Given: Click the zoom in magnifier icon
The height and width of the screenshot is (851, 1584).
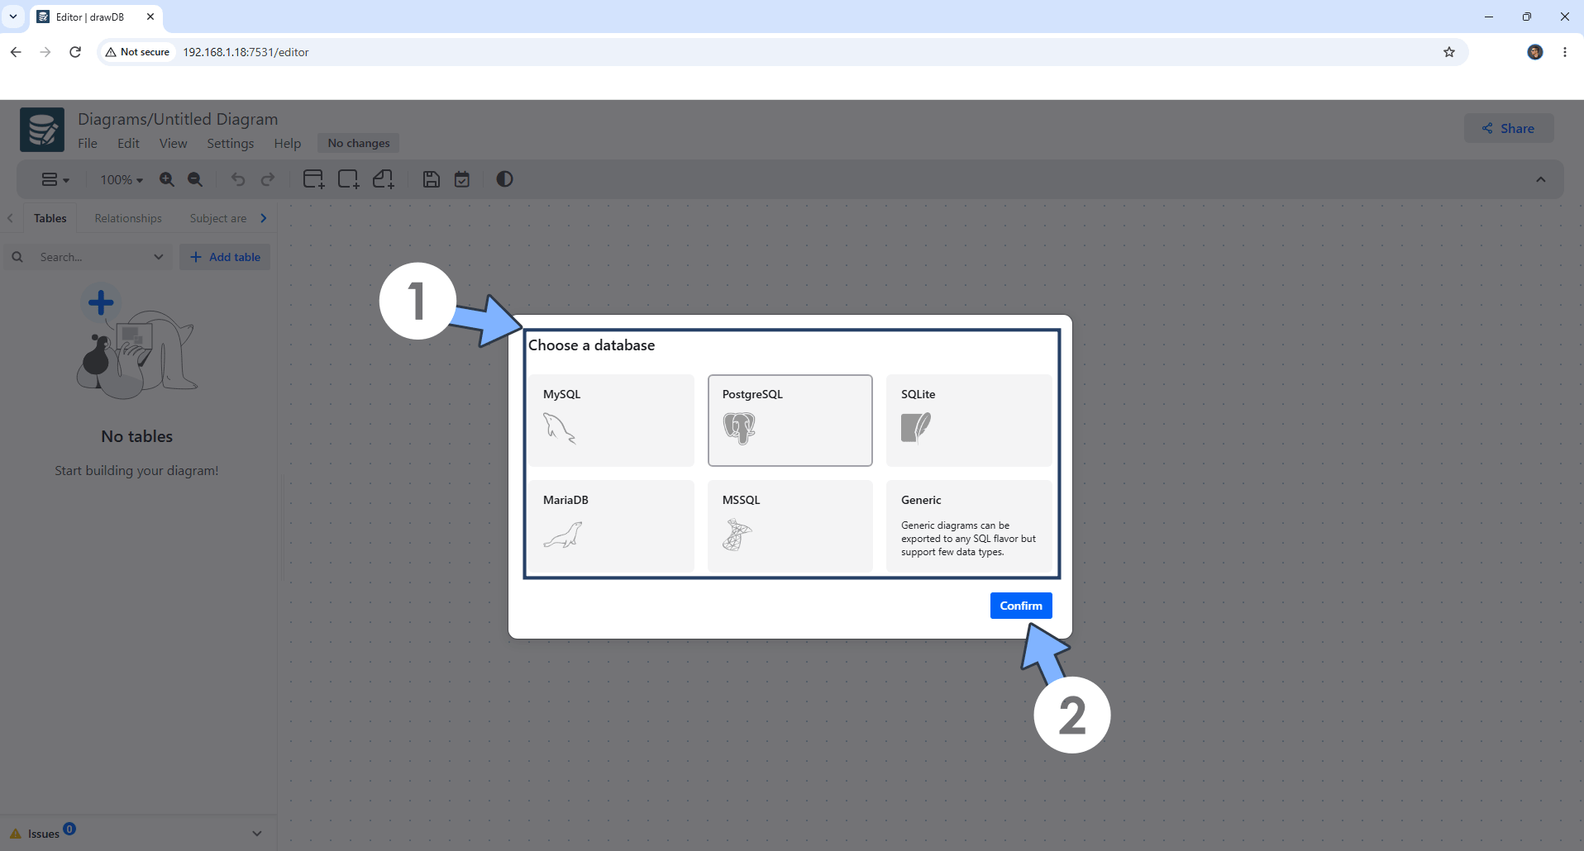Looking at the screenshot, I should 167,179.
